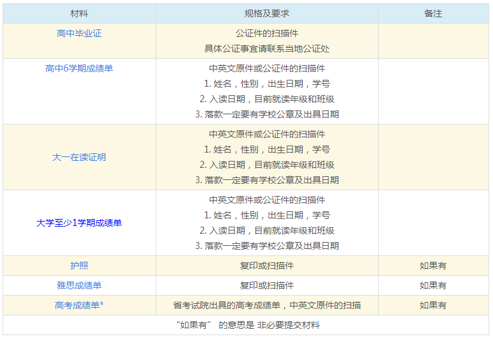
Task: Select 3. 落款 line in the 大一在读证明 row
Action: tap(267, 180)
